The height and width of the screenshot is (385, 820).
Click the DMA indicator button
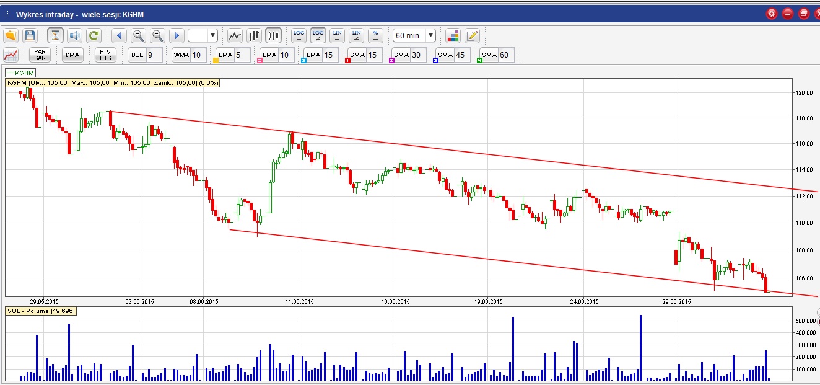click(x=72, y=55)
